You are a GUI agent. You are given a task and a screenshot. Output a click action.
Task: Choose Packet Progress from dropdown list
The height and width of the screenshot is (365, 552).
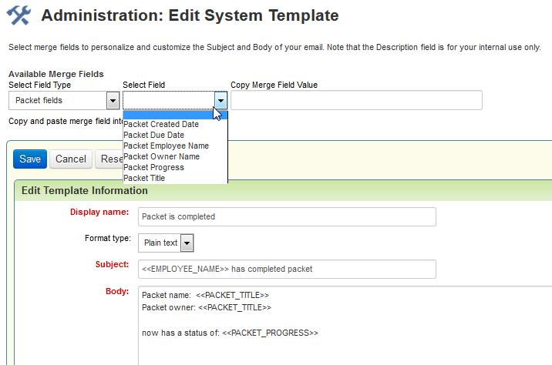click(x=154, y=167)
